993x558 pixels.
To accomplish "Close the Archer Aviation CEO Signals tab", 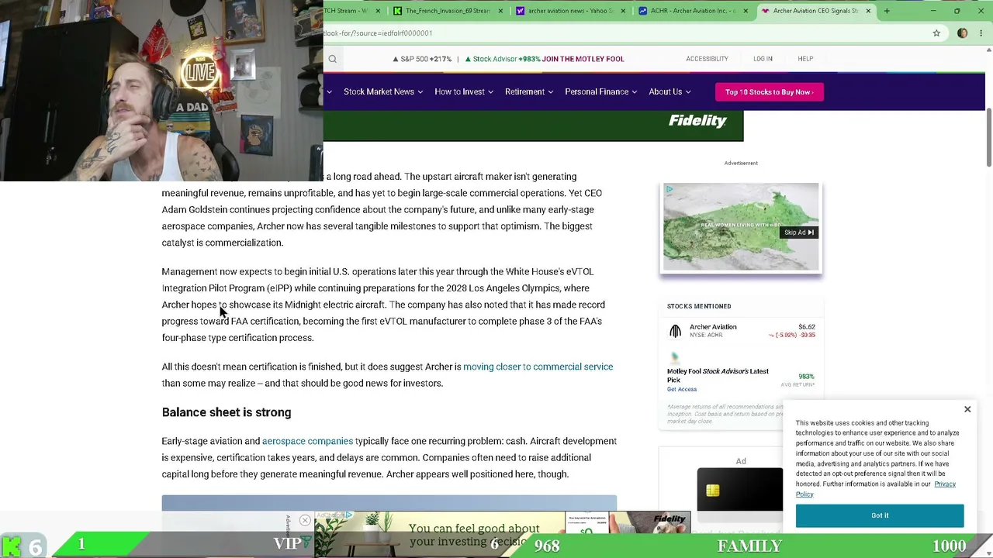I will (868, 11).
